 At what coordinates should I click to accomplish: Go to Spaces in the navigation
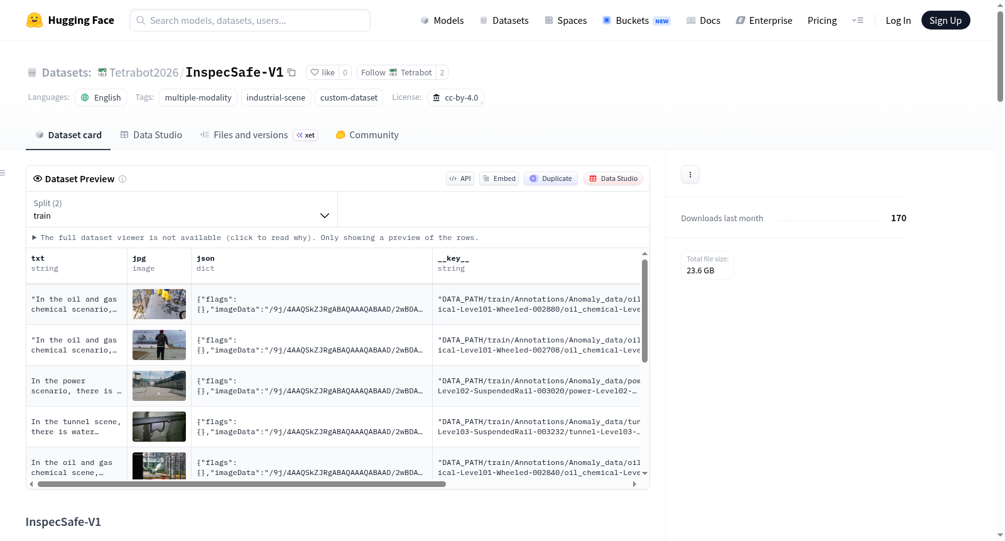[566, 20]
